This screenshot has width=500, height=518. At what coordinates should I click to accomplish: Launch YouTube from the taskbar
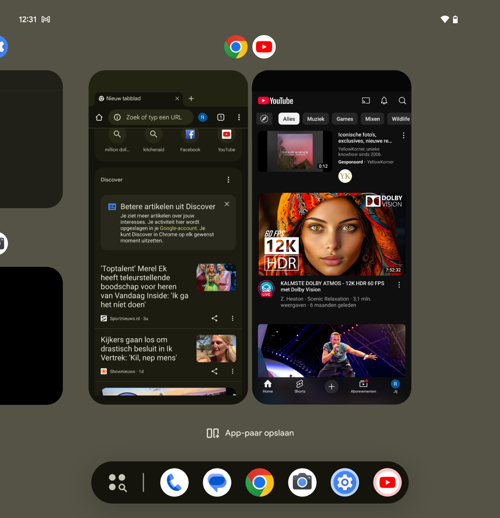[x=387, y=483]
